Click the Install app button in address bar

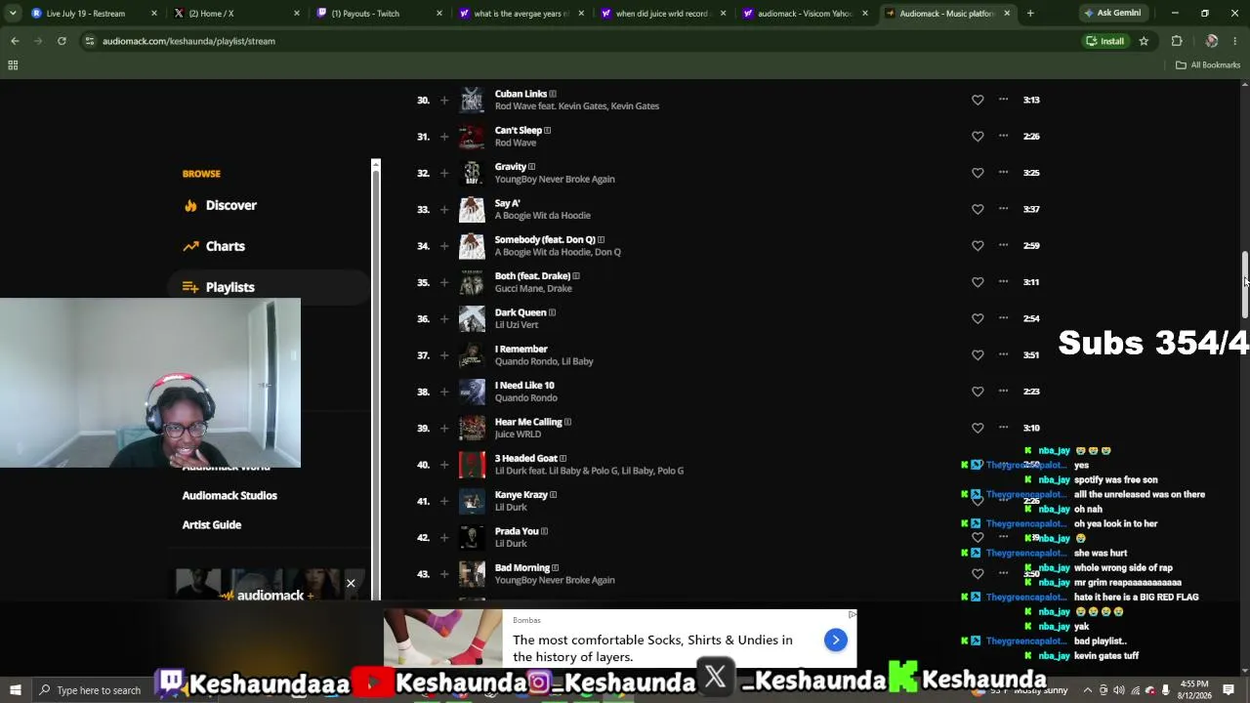pyautogui.click(x=1104, y=41)
